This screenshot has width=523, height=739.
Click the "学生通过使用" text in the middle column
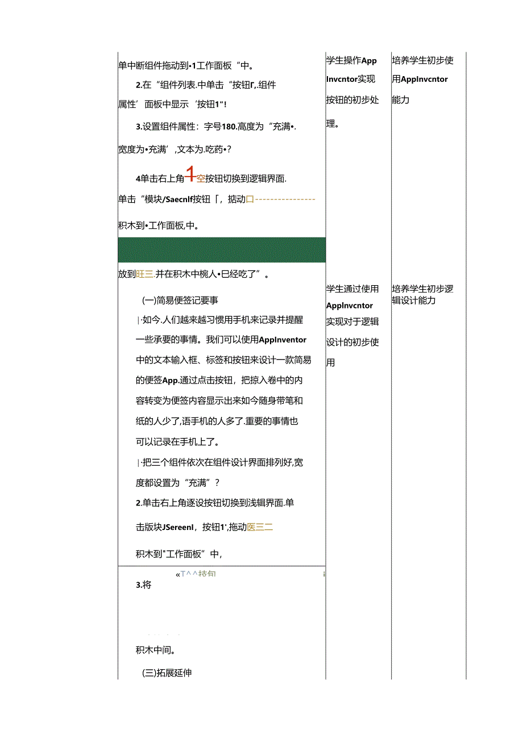click(352, 289)
